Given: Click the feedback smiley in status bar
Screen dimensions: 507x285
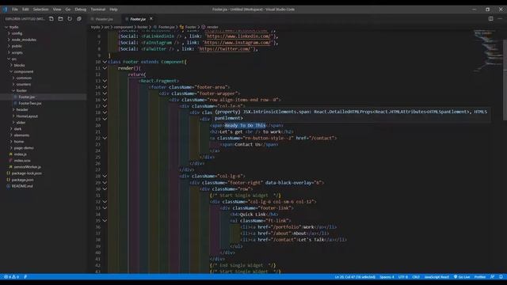Looking at the screenshot, I should 493,277.
